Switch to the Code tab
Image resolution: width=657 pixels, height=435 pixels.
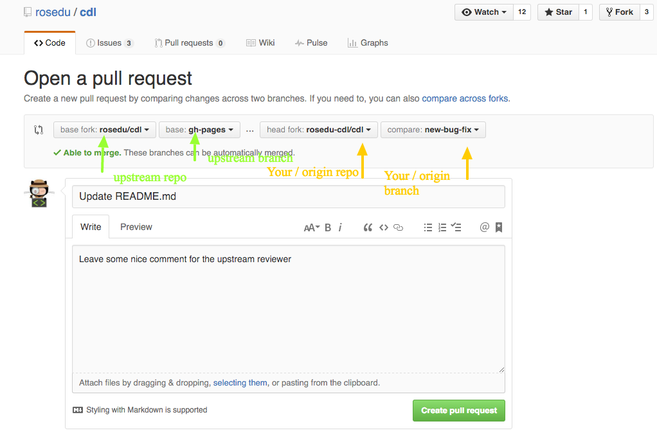click(x=50, y=42)
